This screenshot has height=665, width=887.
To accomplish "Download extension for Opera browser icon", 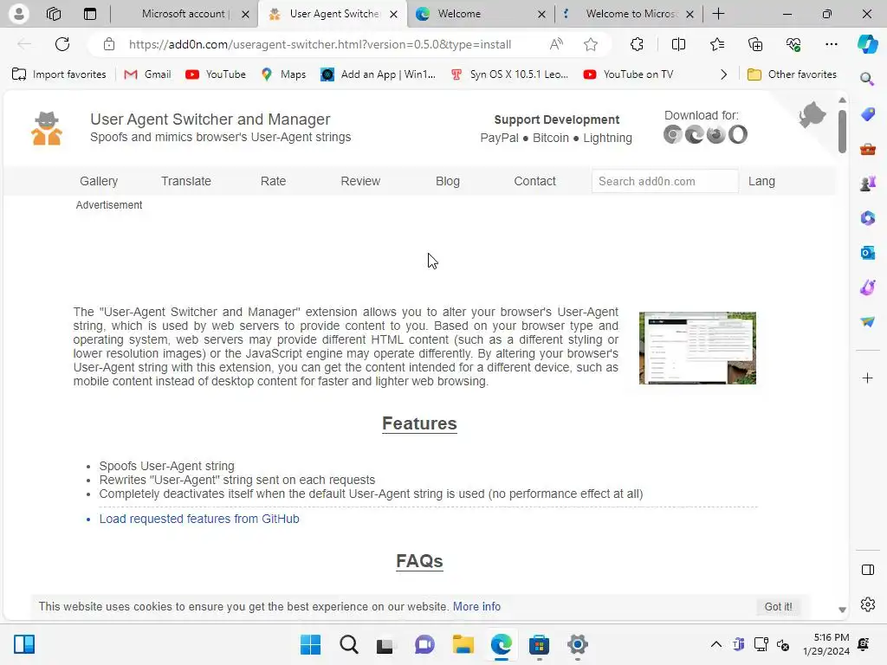I will click(738, 134).
